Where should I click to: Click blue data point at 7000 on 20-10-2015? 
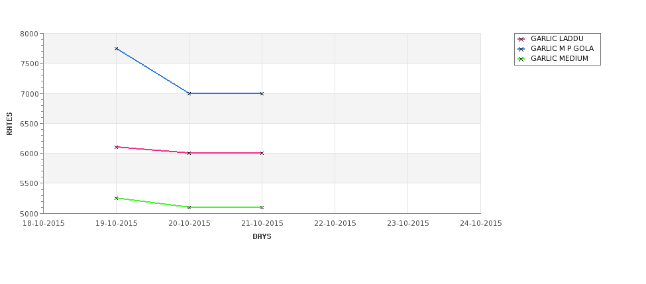189,93
